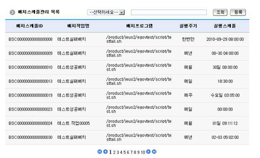Go to first page arrow icon
This screenshot has width=260, height=158.
pyautogui.click(x=100, y=151)
